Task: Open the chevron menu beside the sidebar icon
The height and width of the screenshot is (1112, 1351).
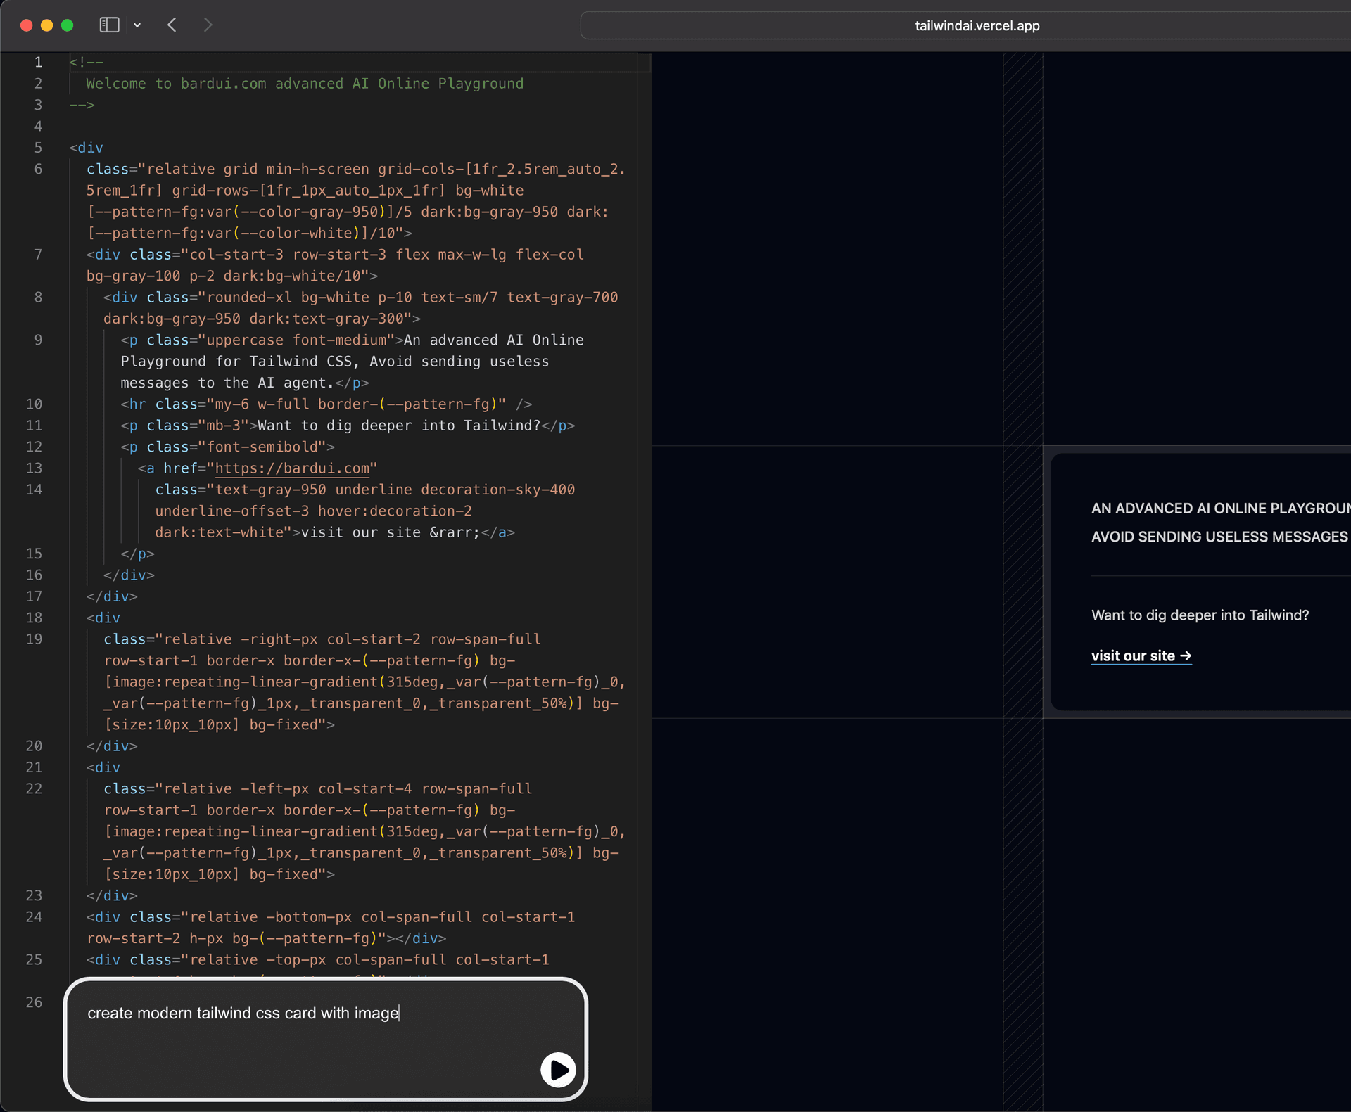Action: 138,25
